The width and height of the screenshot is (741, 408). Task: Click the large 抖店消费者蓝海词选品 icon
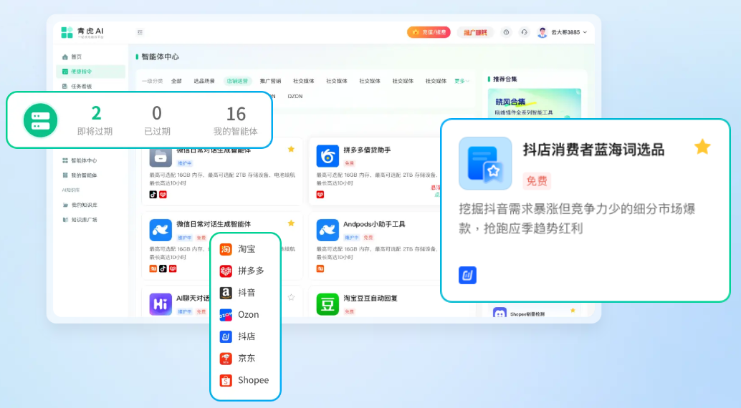tap(485, 163)
